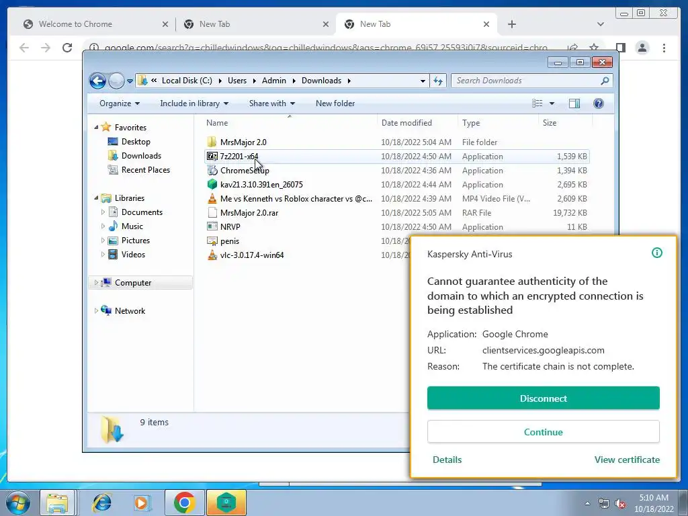The image size is (688, 516).
Task: Click Disconnect in Kaspersky alert
Action: coord(543,398)
